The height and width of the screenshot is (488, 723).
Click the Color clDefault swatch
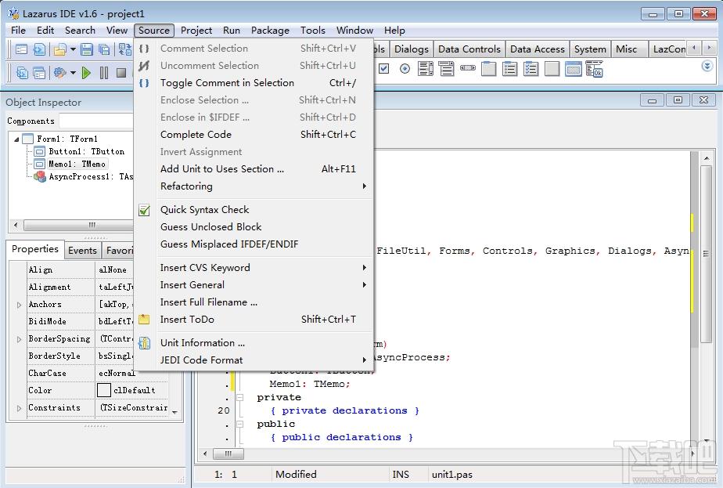tap(104, 391)
